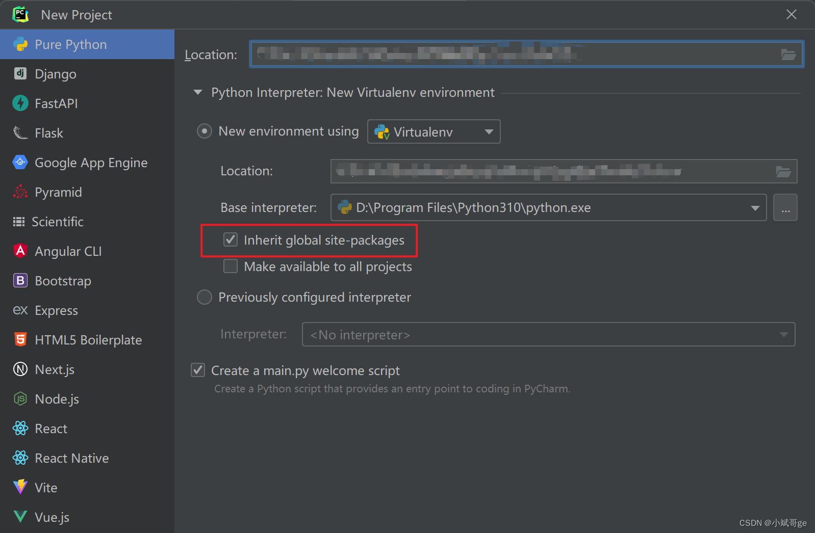Uncheck Inherit global site-packages
The width and height of the screenshot is (815, 533).
[x=231, y=239]
